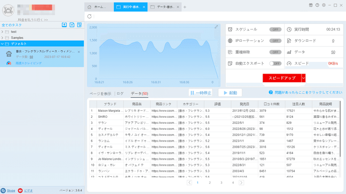Click the Skype icon in the footer
The height and width of the screenshot is (194, 346).
3,191
